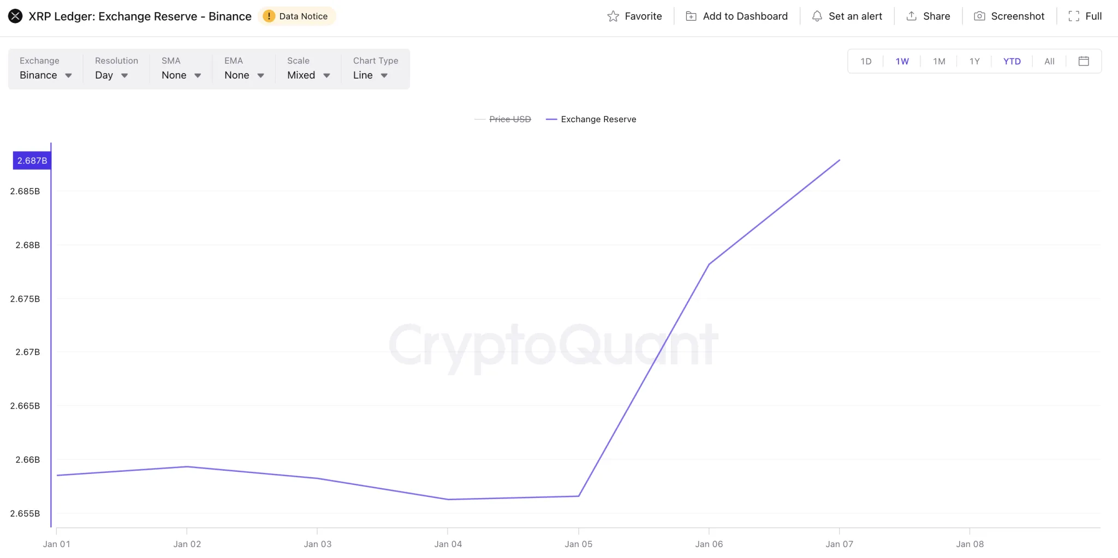Viewport: 1118px width, 558px height.
Task: Toggle the Price USD series visibility
Action: 502,119
